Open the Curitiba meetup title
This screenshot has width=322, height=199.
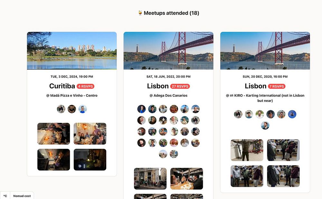pyautogui.click(x=62, y=86)
